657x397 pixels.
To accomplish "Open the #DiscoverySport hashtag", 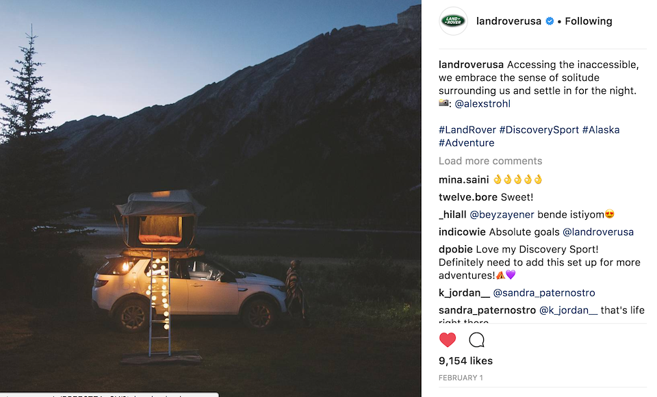I will [x=539, y=130].
